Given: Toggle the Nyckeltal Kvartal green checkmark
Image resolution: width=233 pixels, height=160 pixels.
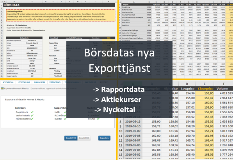Looking at the screenshot, I should click(x=98, y=119).
